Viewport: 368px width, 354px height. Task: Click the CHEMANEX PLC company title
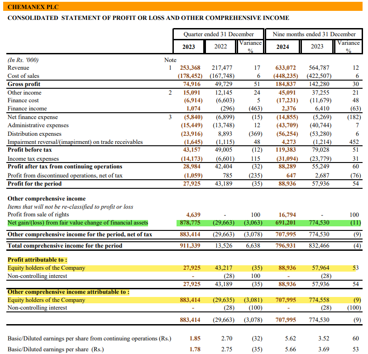(33, 7)
